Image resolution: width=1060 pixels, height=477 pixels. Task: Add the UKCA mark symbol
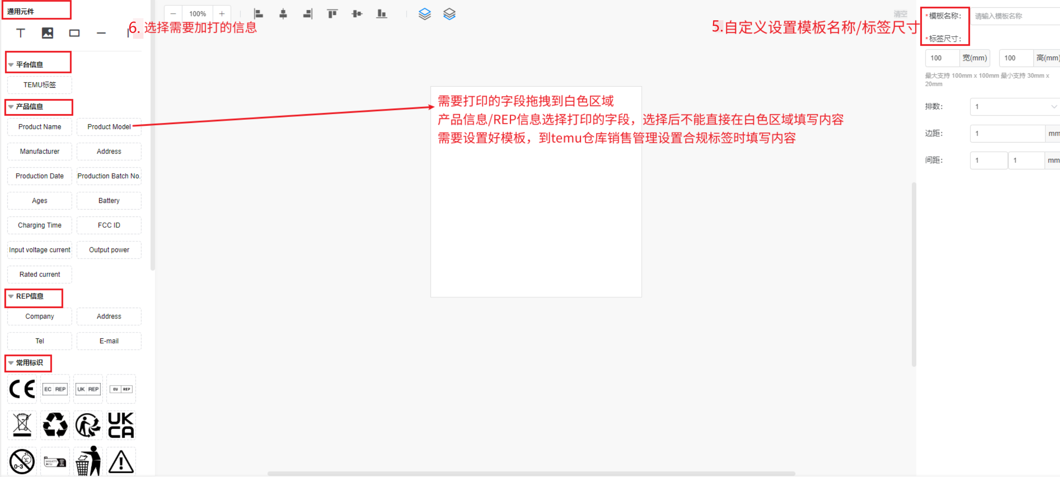tap(120, 425)
